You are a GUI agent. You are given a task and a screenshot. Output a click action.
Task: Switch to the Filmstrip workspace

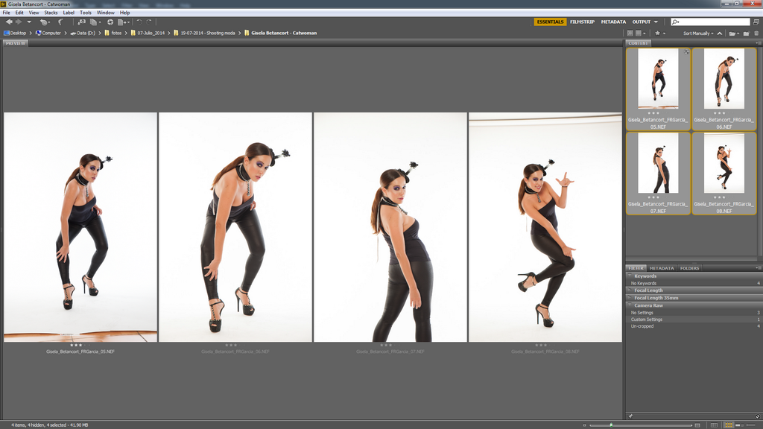pyautogui.click(x=582, y=22)
